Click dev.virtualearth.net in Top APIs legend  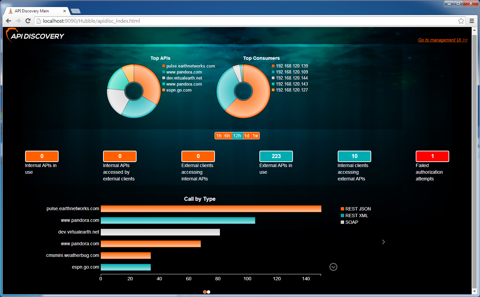click(182, 78)
